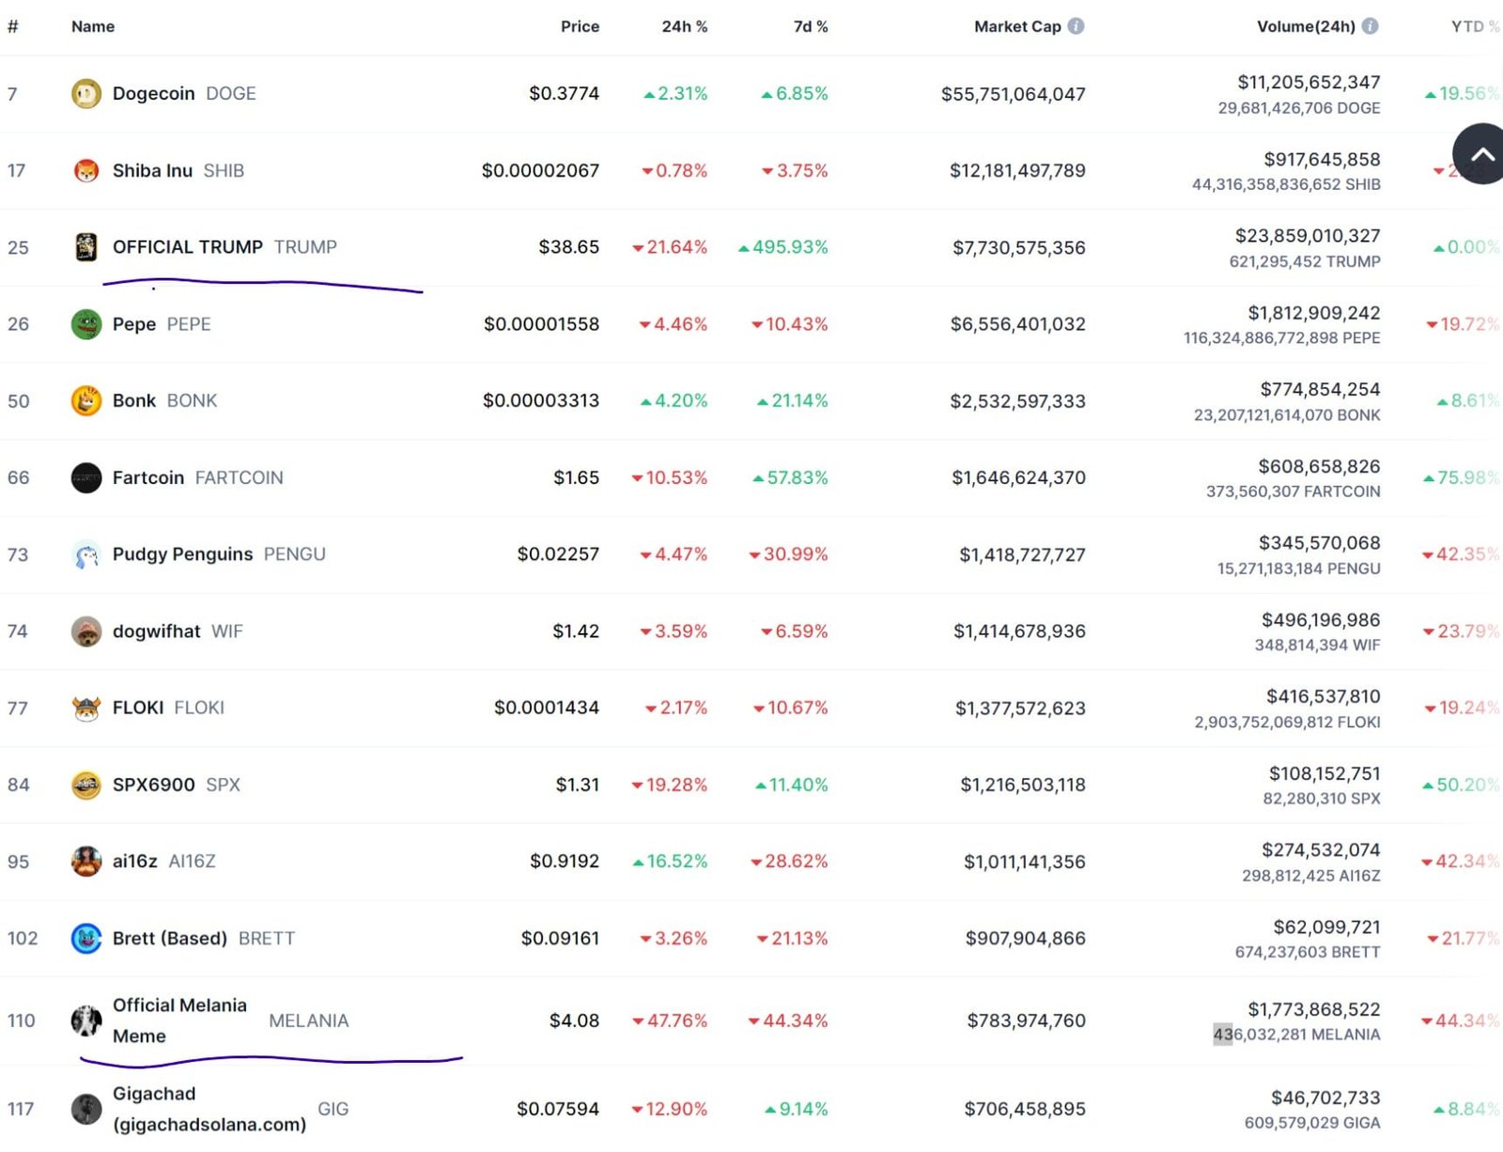The height and width of the screenshot is (1152, 1503).
Task: Click the scroll-to-top chevron button
Action: pos(1481,153)
